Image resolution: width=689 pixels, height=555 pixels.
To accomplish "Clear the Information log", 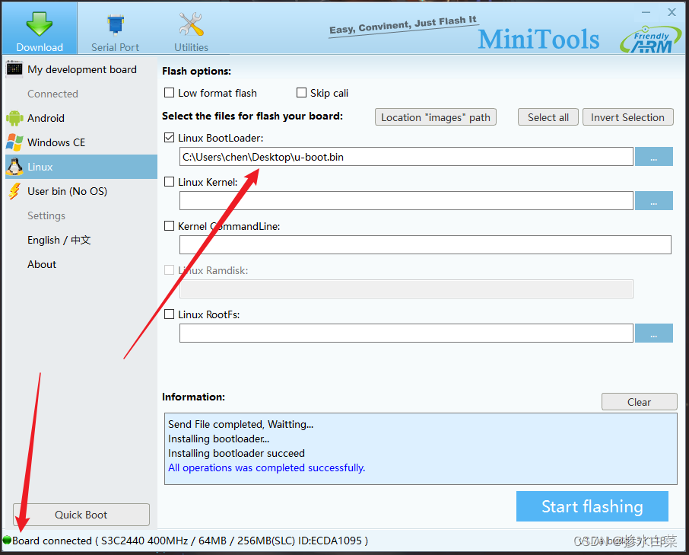I will point(640,402).
